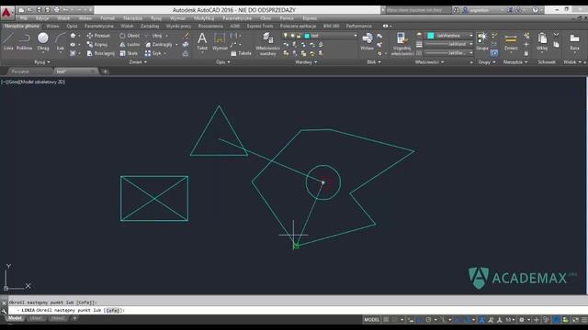The image size is (588, 330).
Task: Click Uzgodnij właściwości (match properties)
Action: (x=401, y=44)
